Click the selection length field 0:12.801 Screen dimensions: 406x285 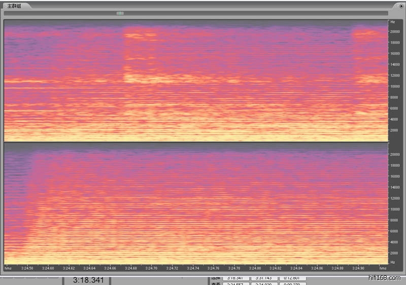pyautogui.click(x=292, y=278)
